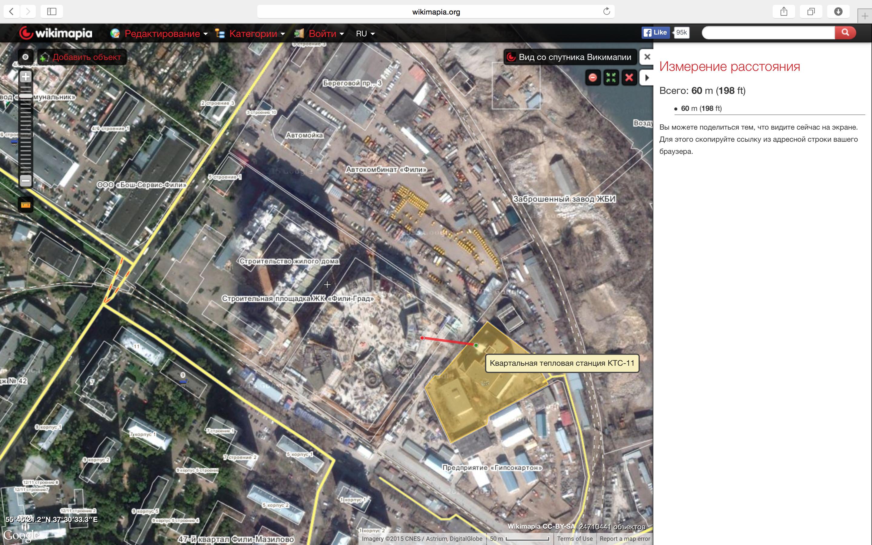Open the Редактирование dropdown menu
Image resolution: width=872 pixels, height=545 pixels.
click(162, 34)
